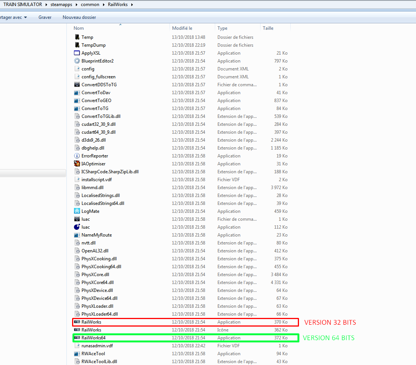This screenshot has height=365, width=416.
Task: Open the Partager avec dropdown
Action: pos(13,17)
